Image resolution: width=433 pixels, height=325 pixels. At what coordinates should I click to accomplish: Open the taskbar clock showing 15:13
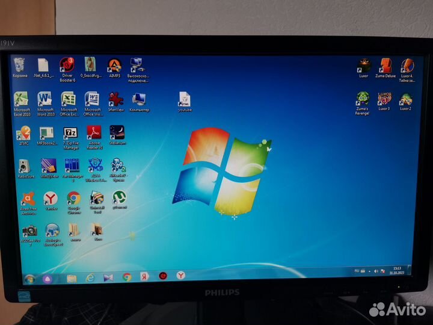[x=397, y=270]
